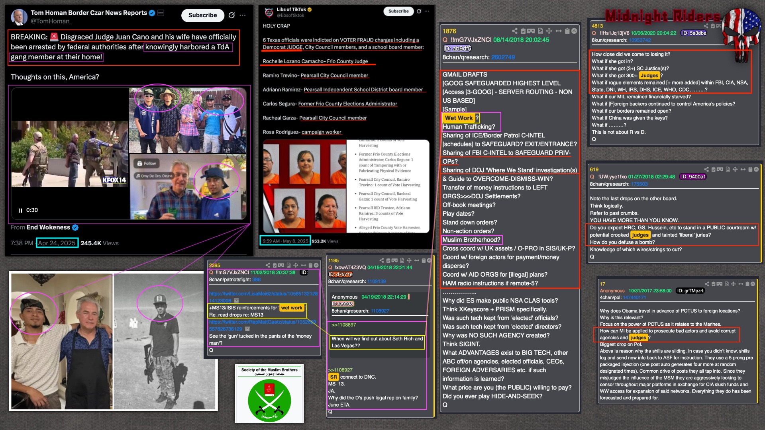Click the clipboard-check icon on post 2395

[x=275, y=265]
